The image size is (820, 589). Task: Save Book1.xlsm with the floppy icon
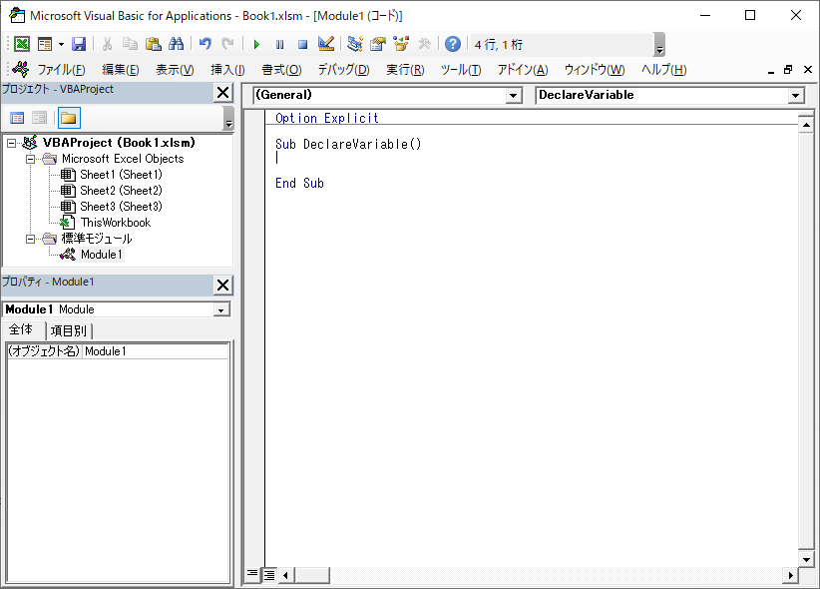click(x=79, y=44)
